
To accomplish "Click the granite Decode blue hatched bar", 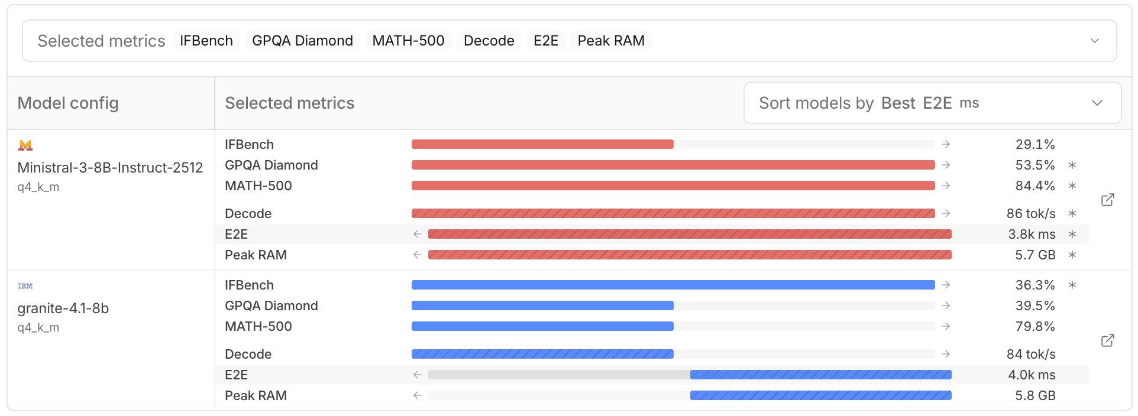I will click(542, 354).
